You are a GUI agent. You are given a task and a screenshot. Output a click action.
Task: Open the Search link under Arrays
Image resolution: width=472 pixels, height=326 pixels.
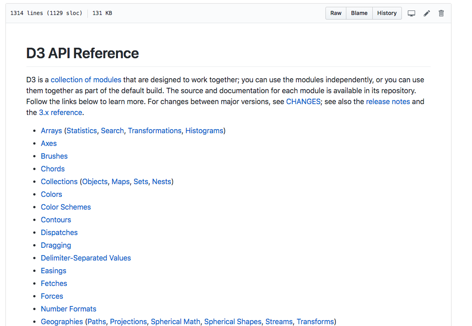coord(112,131)
